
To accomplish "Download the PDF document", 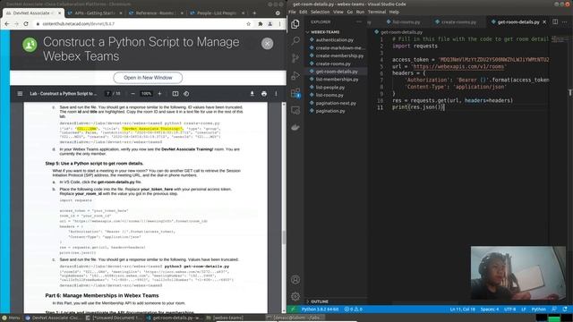I will 252,94.
